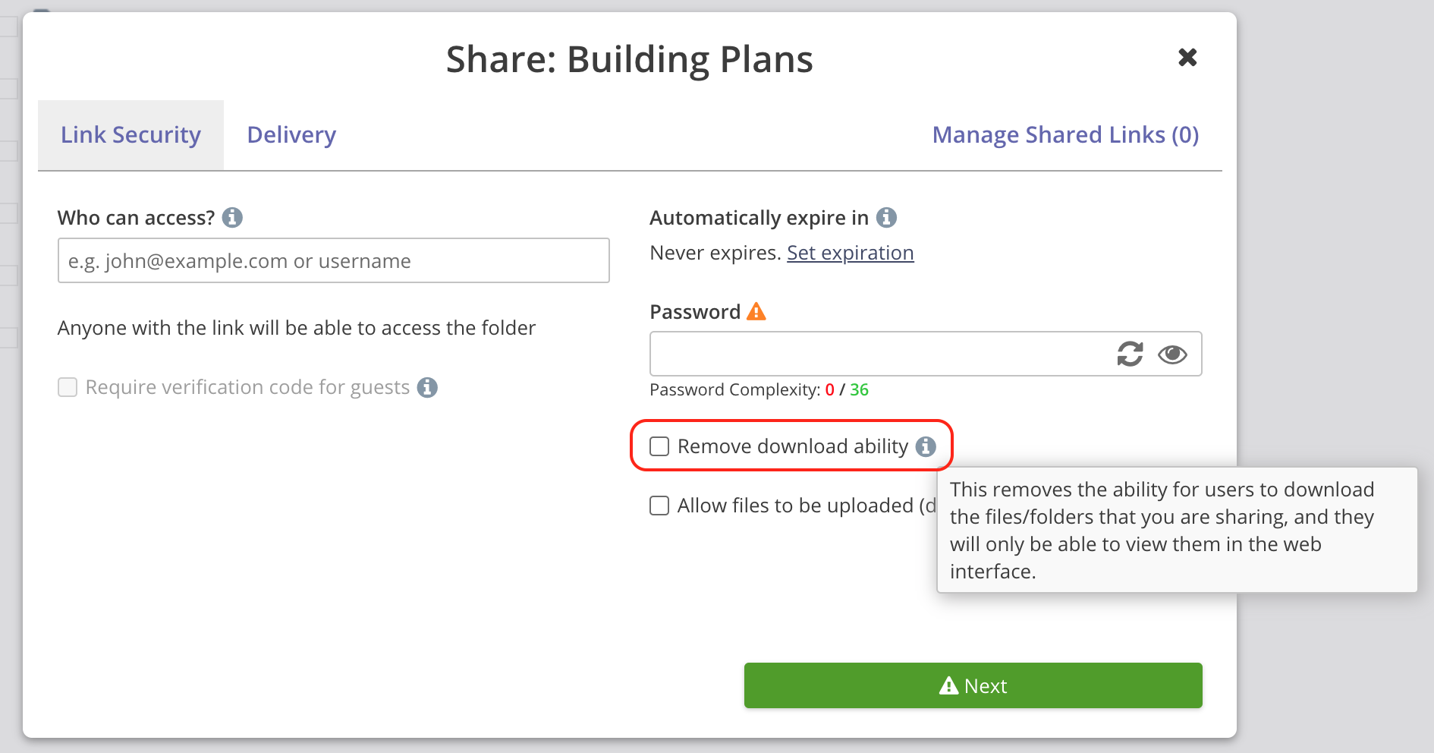
Task: Reveal the password using the eye icon
Action: coord(1172,354)
